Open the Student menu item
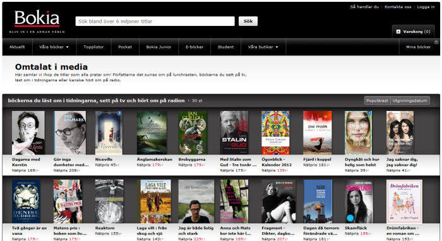This screenshot has height=241, width=442. tap(225, 47)
